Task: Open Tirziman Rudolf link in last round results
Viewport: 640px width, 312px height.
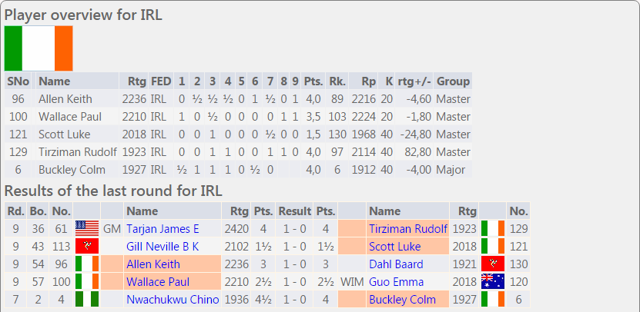Action: (x=407, y=228)
